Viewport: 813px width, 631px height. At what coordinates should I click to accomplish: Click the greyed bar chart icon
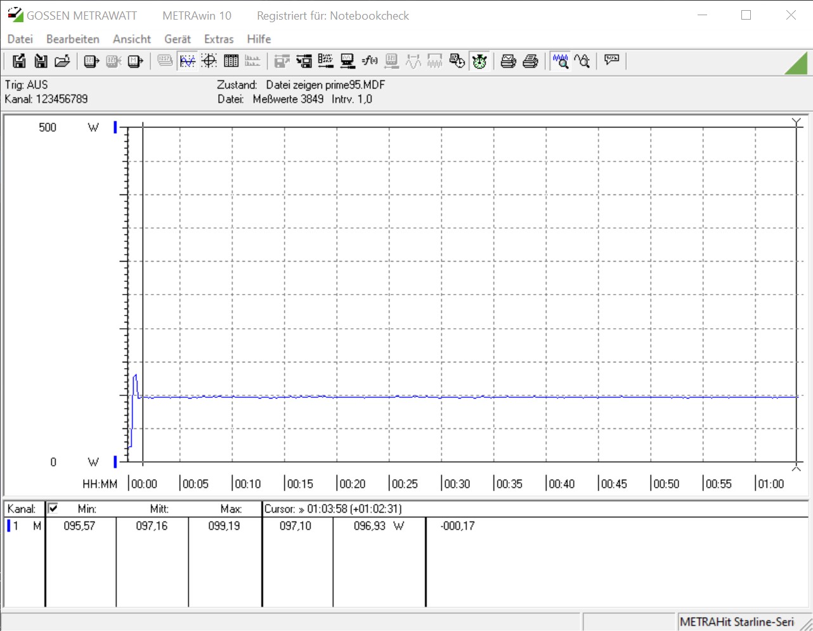pos(252,61)
